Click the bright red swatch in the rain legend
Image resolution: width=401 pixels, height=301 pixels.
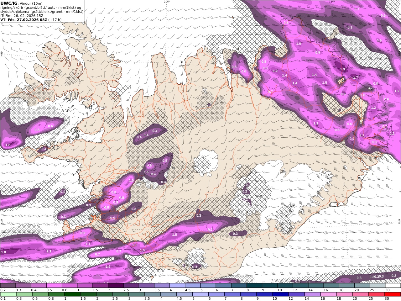click(x=393, y=294)
